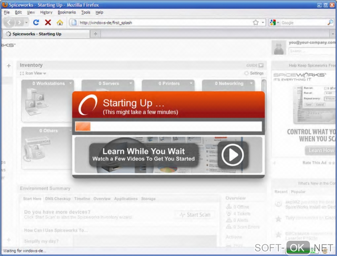Open the Tools menu

point(86,12)
